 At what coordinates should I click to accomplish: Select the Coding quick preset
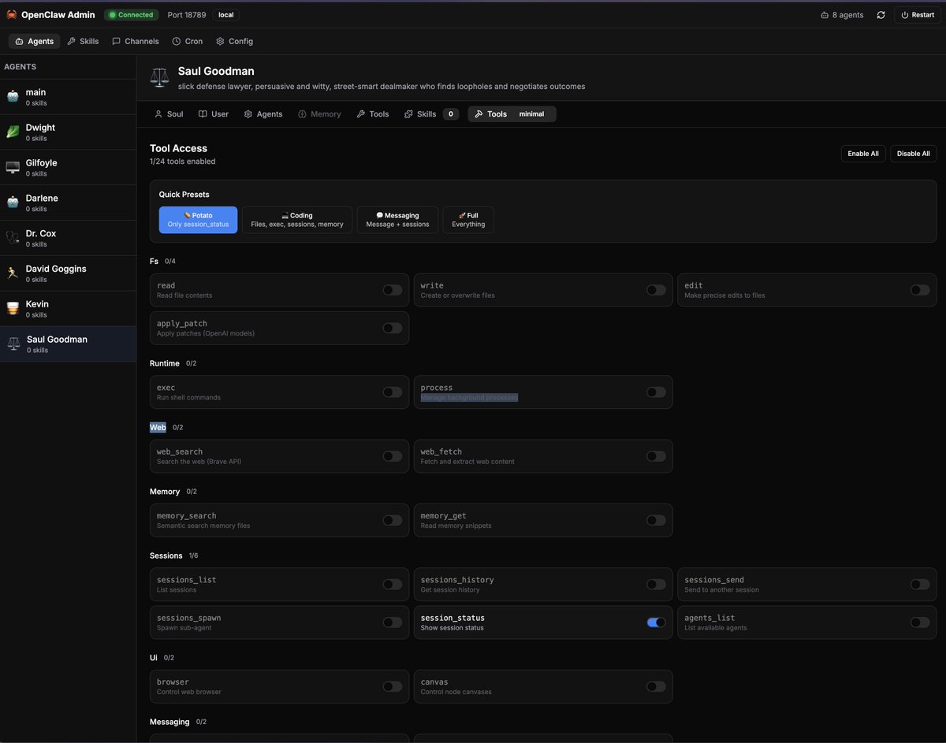point(296,219)
